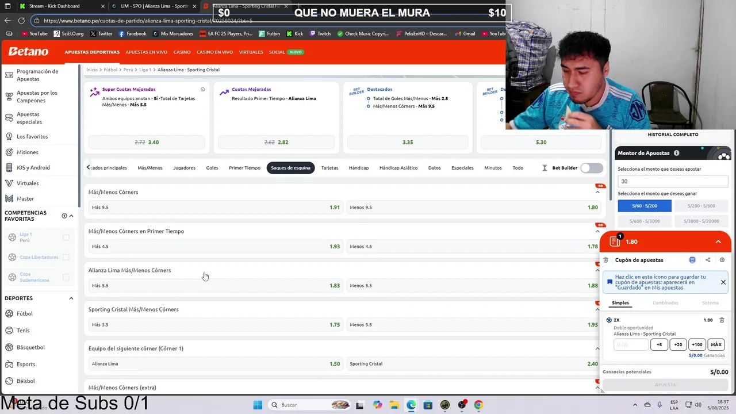Toggle the Bet Builder switch
The width and height of the screenshot is (736, 414).
[x=592, y=168]
